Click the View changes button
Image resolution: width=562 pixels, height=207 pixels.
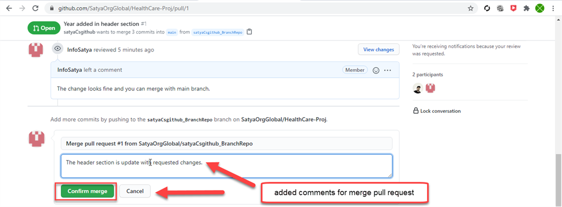point(379,49)
